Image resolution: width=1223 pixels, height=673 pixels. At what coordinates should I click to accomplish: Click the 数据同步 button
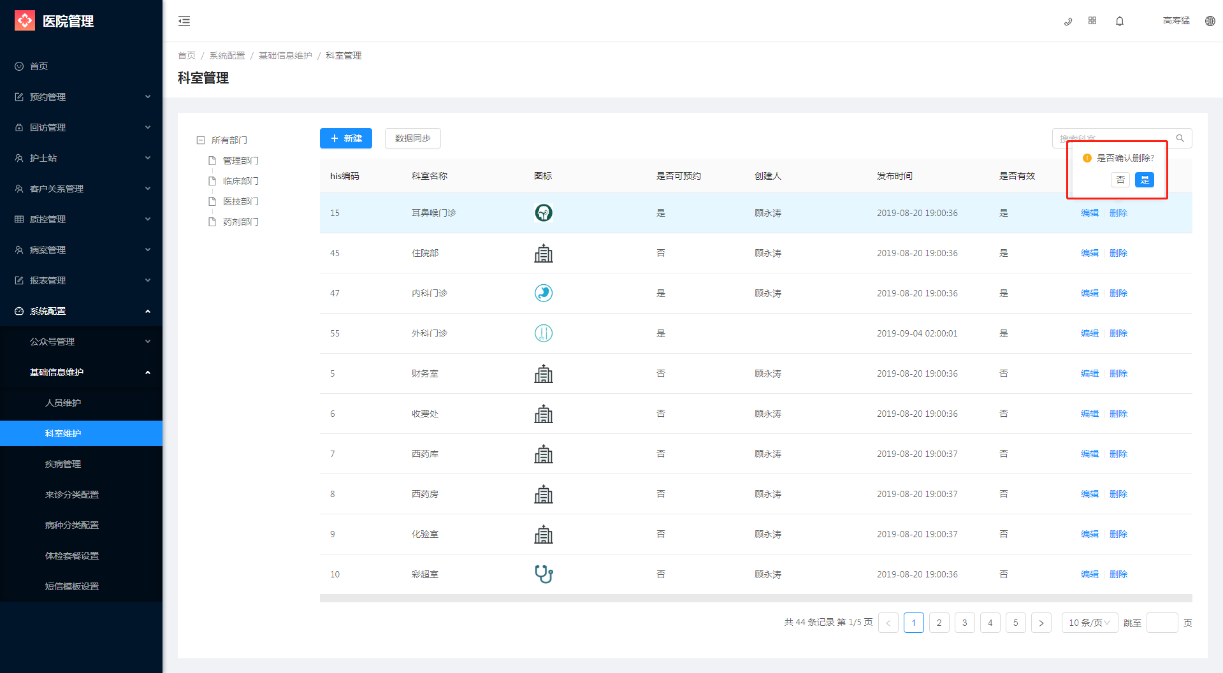coord(413,138)
